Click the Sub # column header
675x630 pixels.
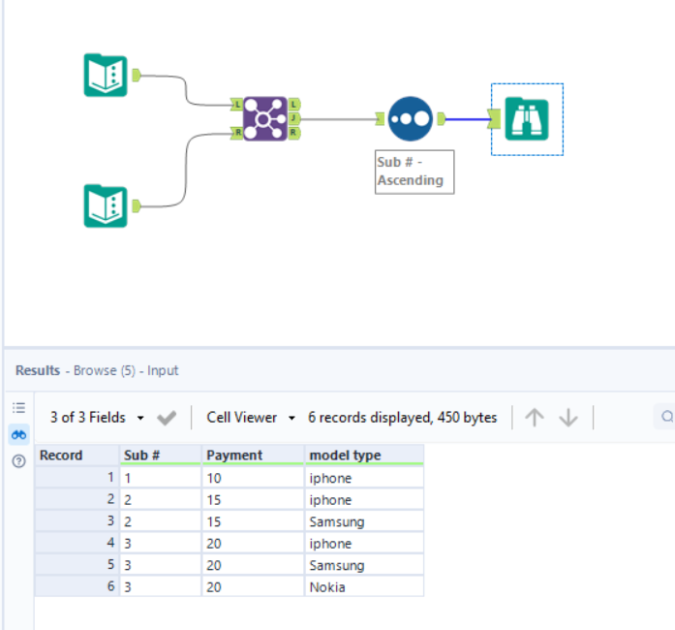[161, 455]
